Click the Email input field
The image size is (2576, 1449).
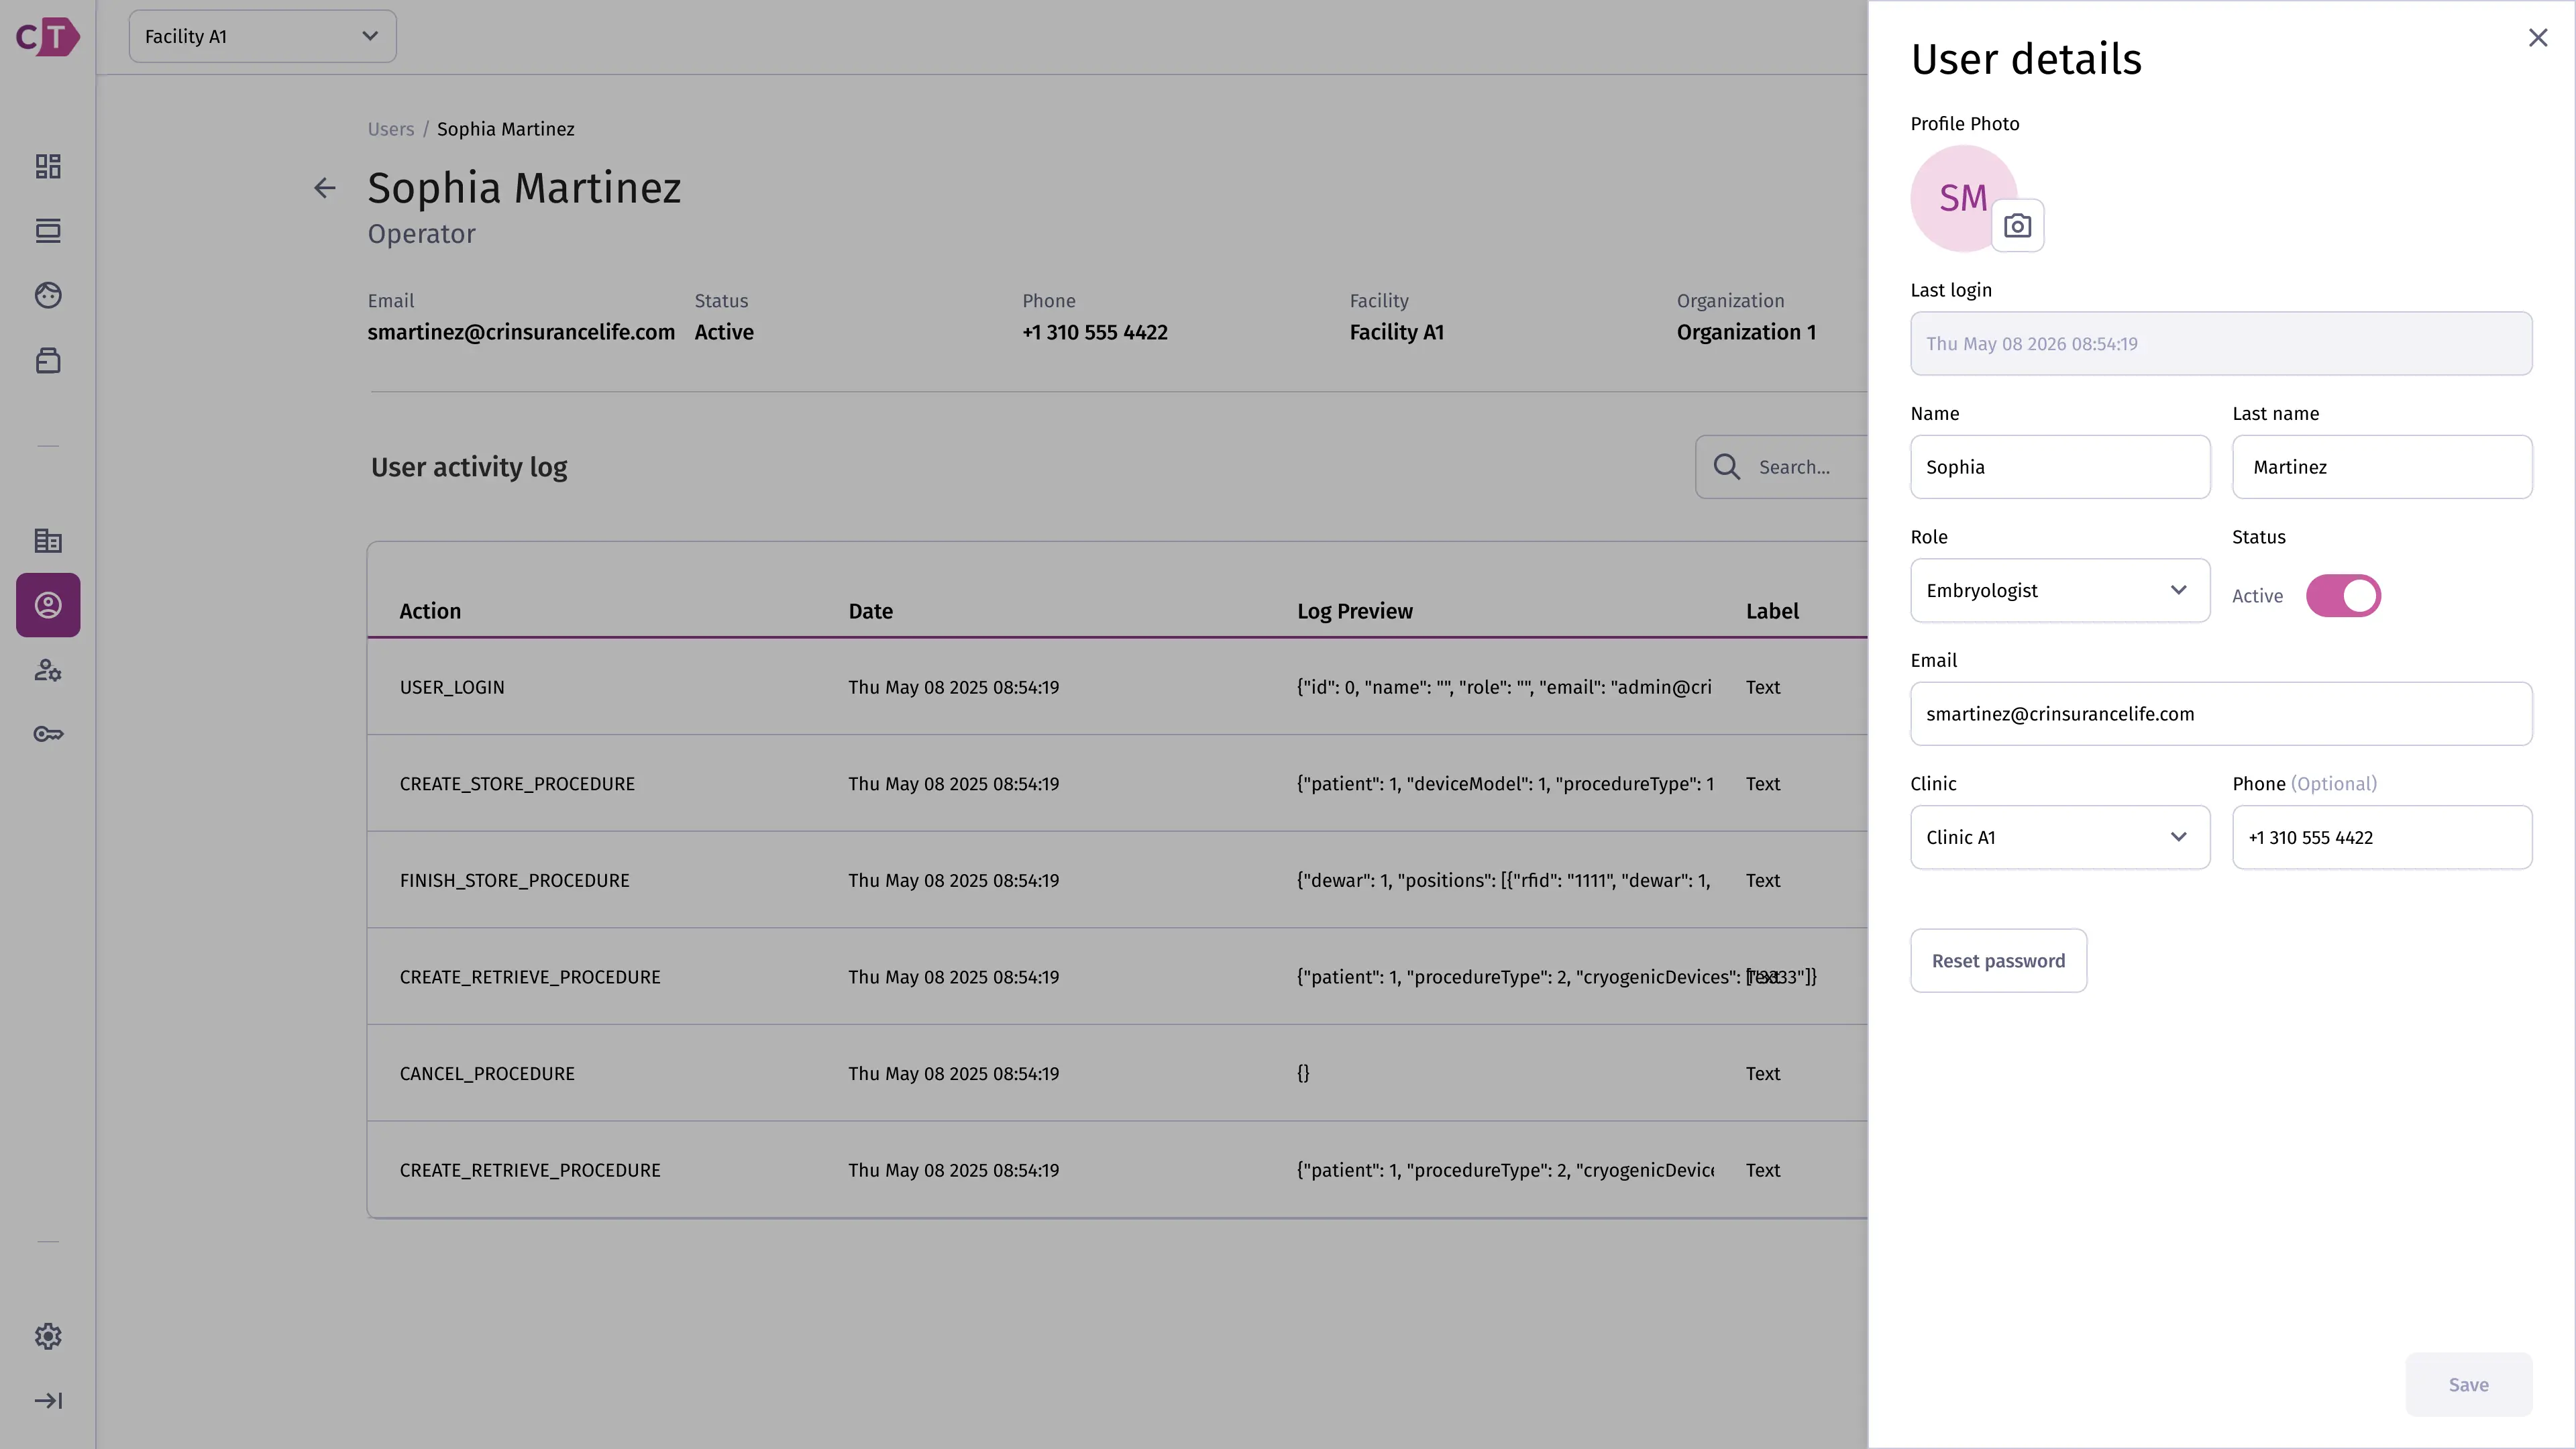[2221, 714]
